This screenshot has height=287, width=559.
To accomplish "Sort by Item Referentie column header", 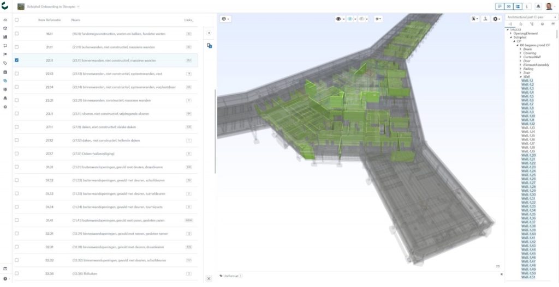I will point(50,20).
